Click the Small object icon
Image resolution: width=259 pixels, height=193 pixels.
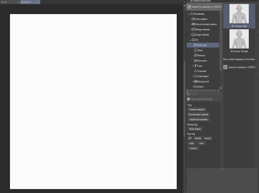click(195, 76)
